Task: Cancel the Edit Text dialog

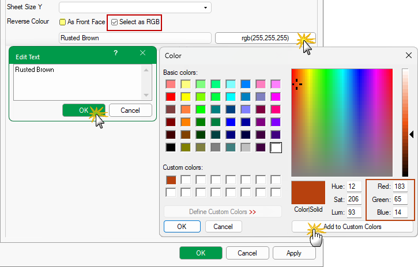Action: [130, 110]
